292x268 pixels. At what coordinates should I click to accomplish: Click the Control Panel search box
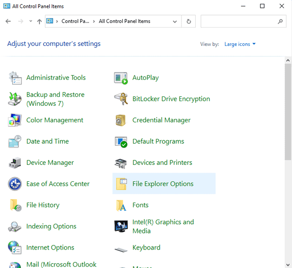(243, 21)
